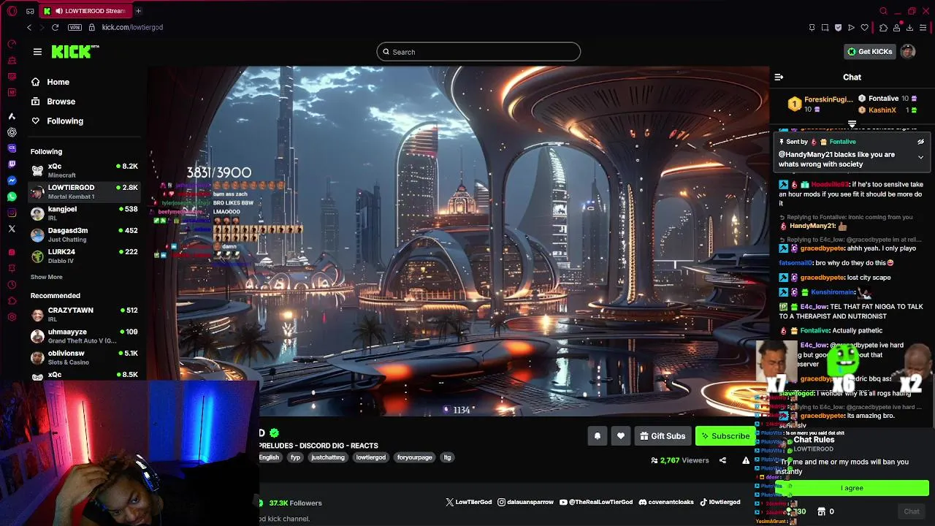The height and width of the screenshot is (526, 935).
Task: Open @TheRealLowTierGod YouTube link
Action: pyautogui.click(x=596, y=503)
